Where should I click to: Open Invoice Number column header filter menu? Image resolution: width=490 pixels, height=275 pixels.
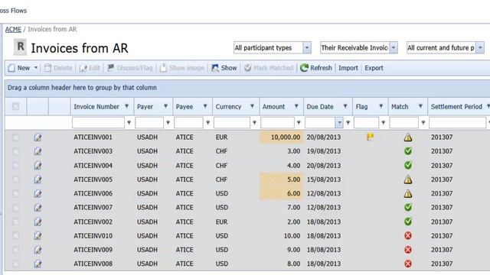point(127,106)
